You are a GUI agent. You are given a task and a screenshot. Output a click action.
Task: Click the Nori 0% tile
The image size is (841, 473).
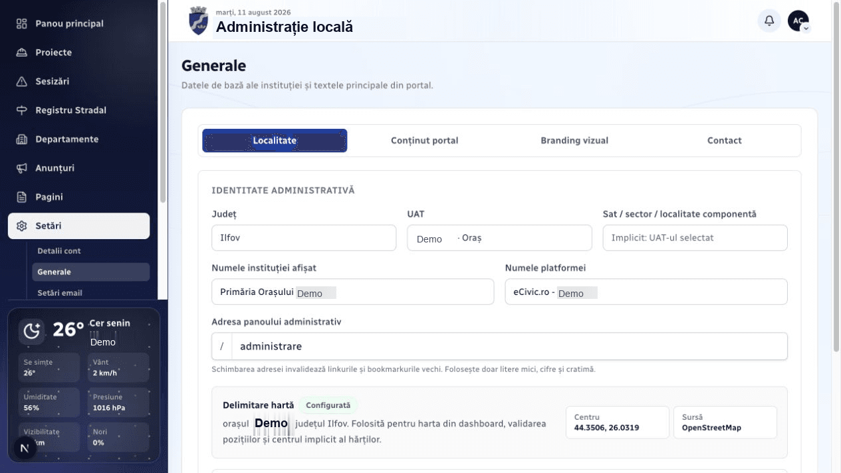pyautogui.click(x=118, y=437)
